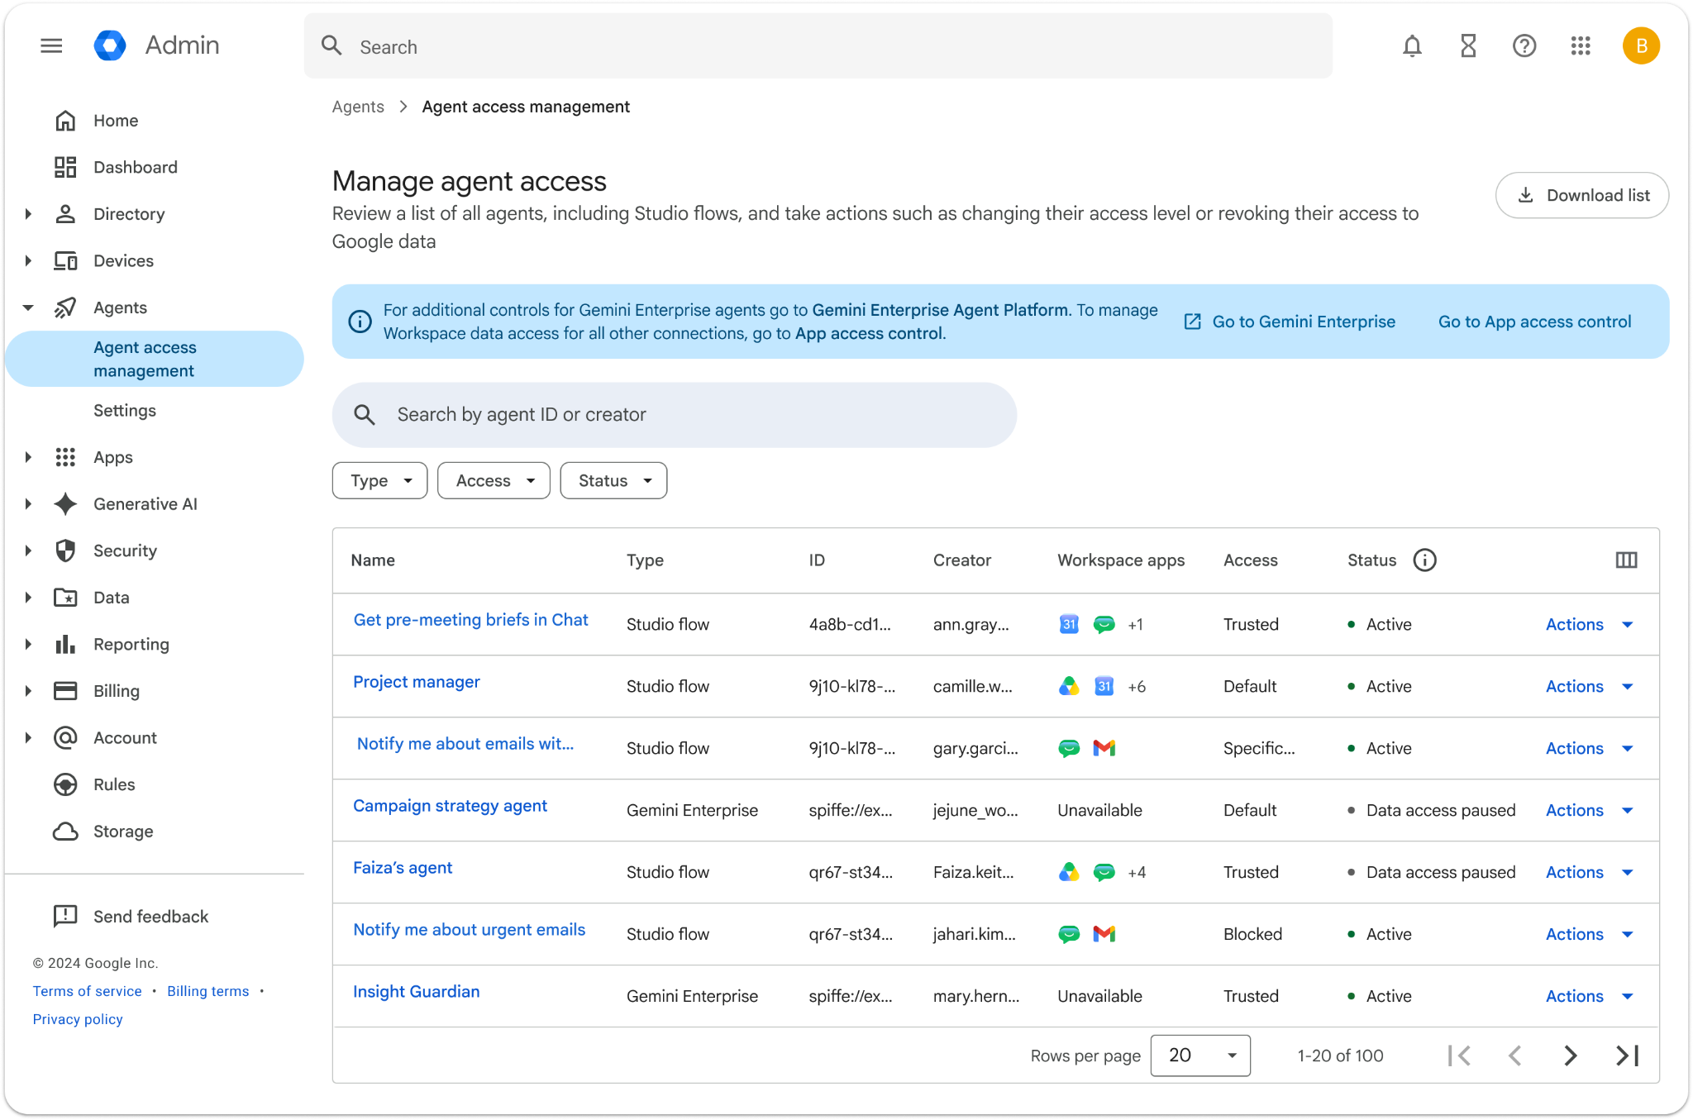
Task: Jump to the last page of results
Action: 1627,1056
